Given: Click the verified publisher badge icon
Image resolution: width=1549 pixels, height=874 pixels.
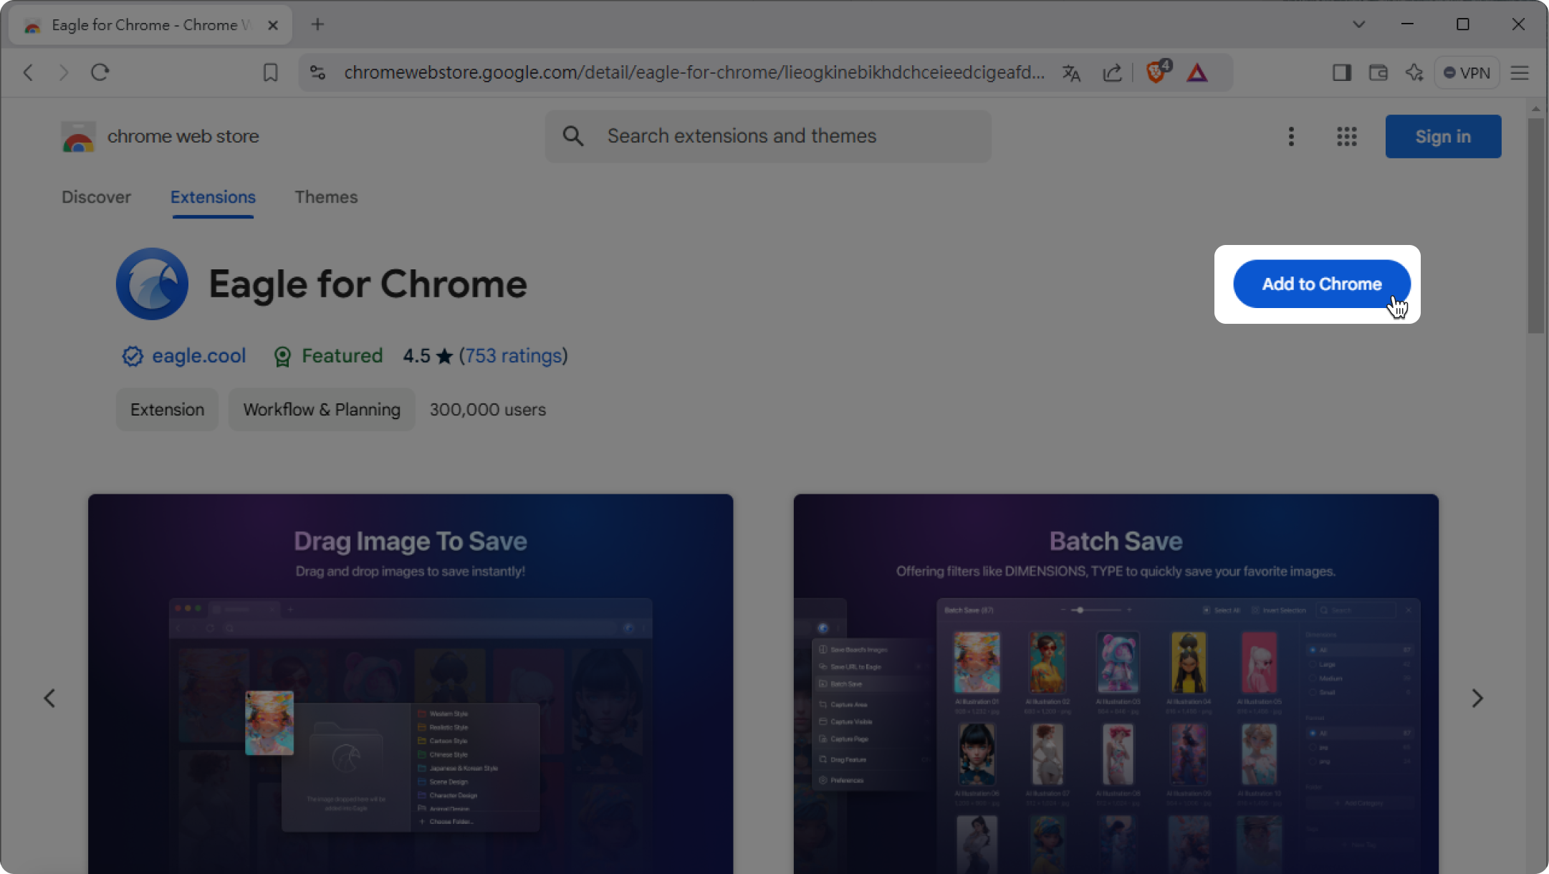Looking at the screenshot, I should (x=133, y=356).
